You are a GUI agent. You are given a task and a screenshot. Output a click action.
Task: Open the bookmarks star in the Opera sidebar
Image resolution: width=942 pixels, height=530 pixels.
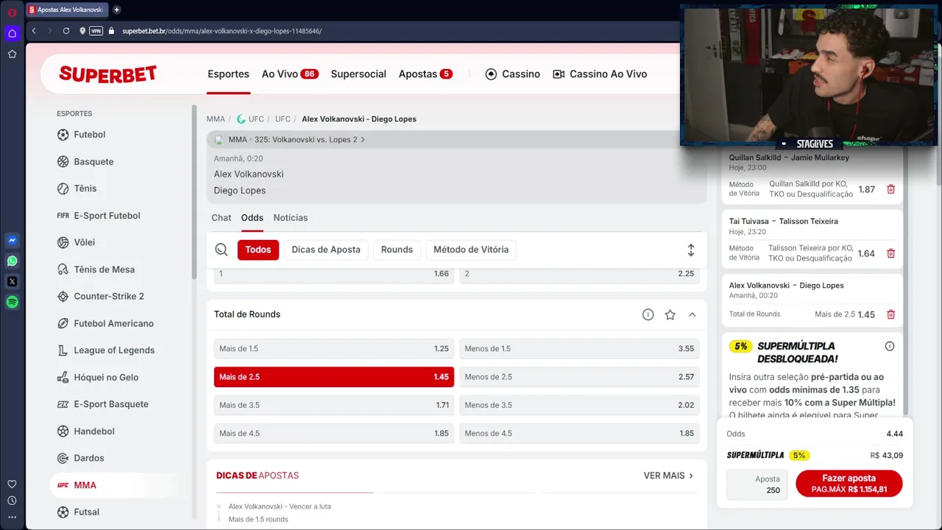coord(12,54)
